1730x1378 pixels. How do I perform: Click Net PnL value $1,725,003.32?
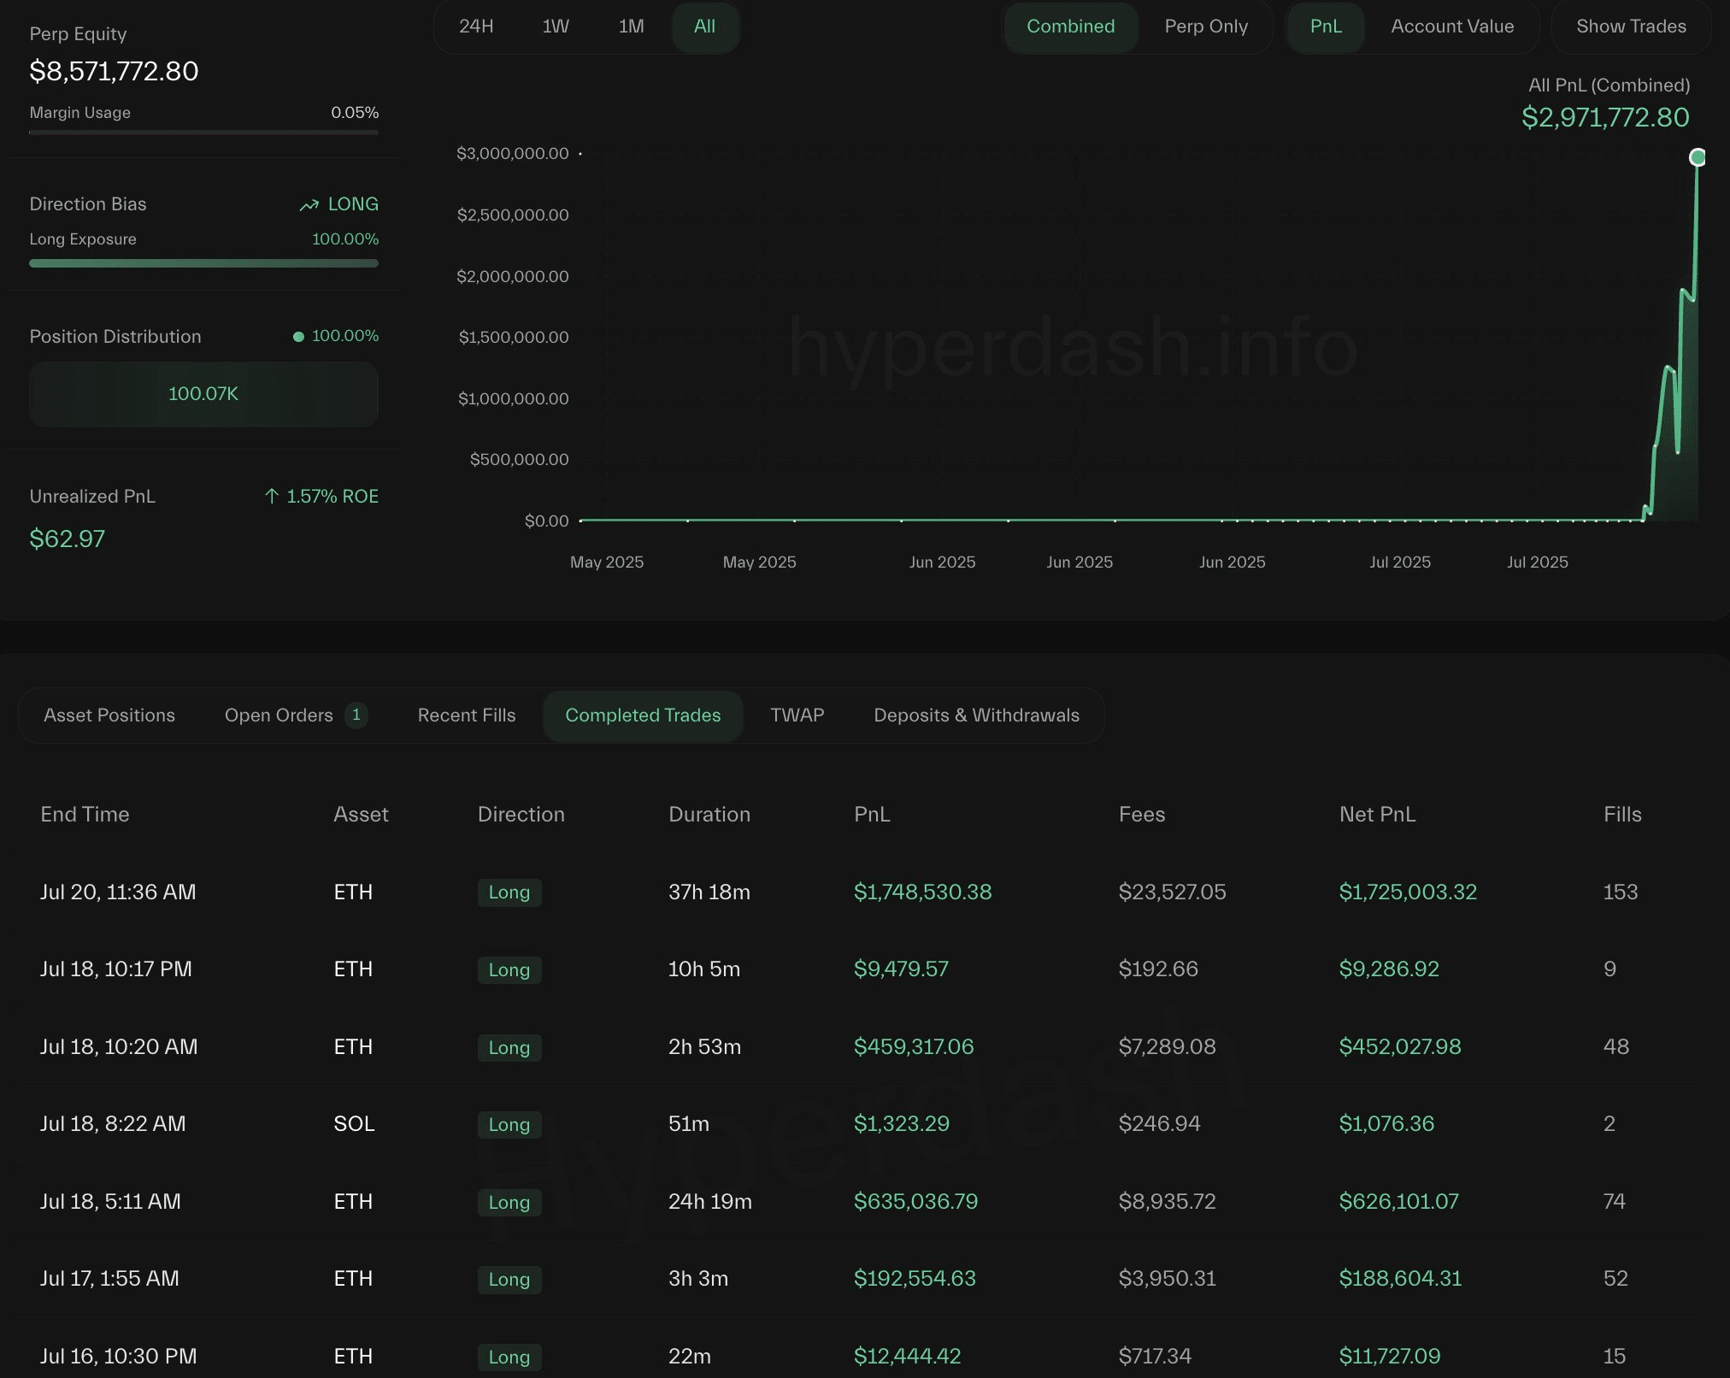pos(1408,892)
